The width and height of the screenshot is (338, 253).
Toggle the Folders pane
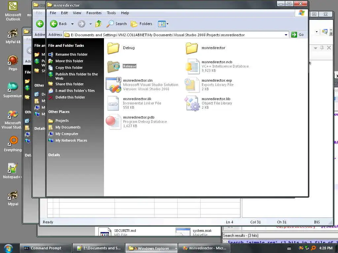tap(142, 24)
